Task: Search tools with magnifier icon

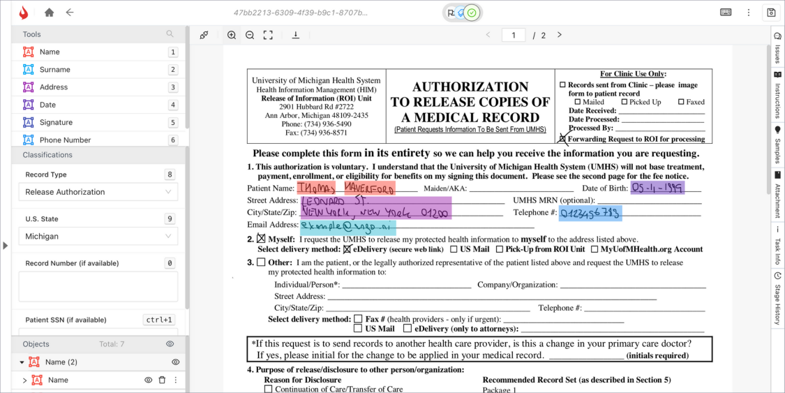Action: point(170,34)
